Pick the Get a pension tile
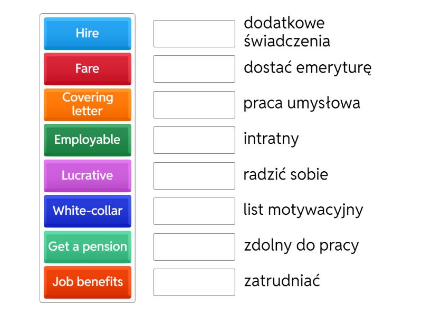 [x=87, y=246]
